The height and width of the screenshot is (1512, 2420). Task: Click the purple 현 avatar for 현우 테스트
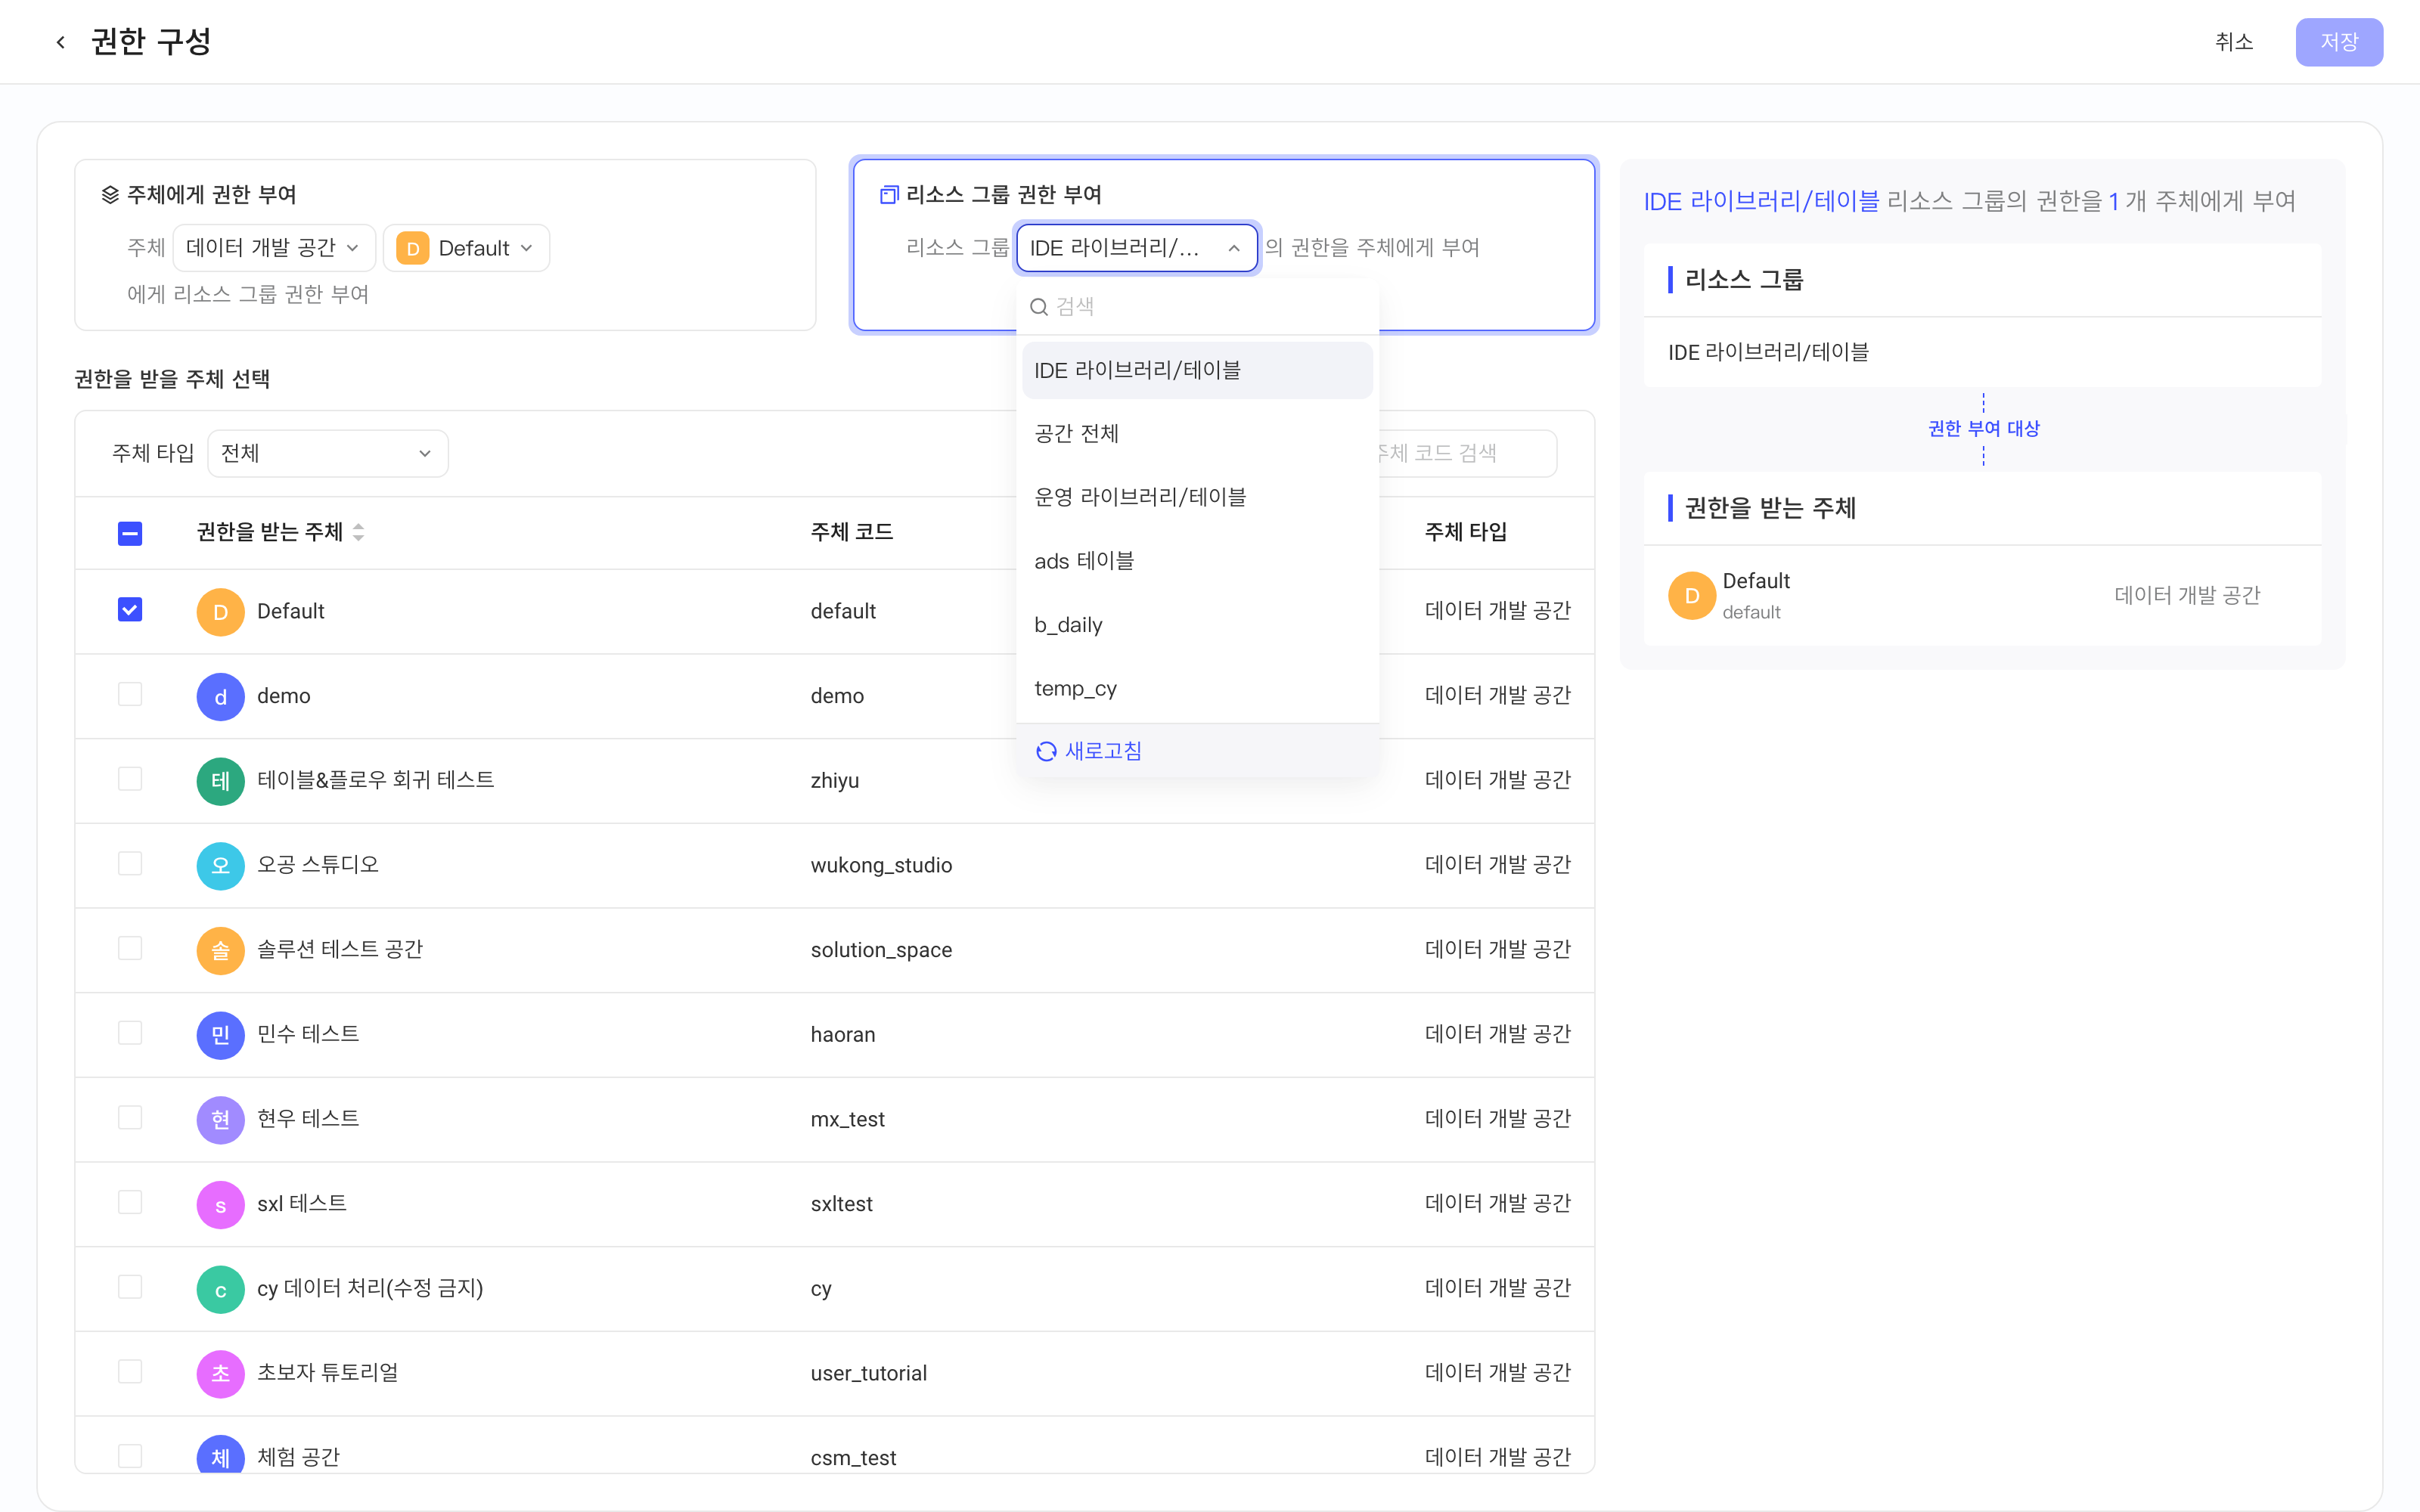point(220,1120)
